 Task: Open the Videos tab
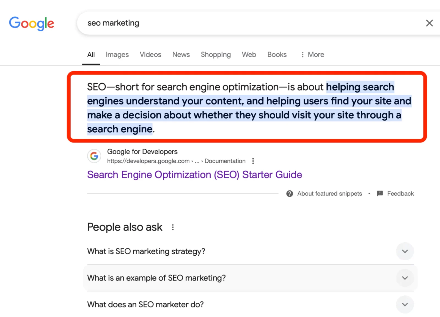click(150, 54)
